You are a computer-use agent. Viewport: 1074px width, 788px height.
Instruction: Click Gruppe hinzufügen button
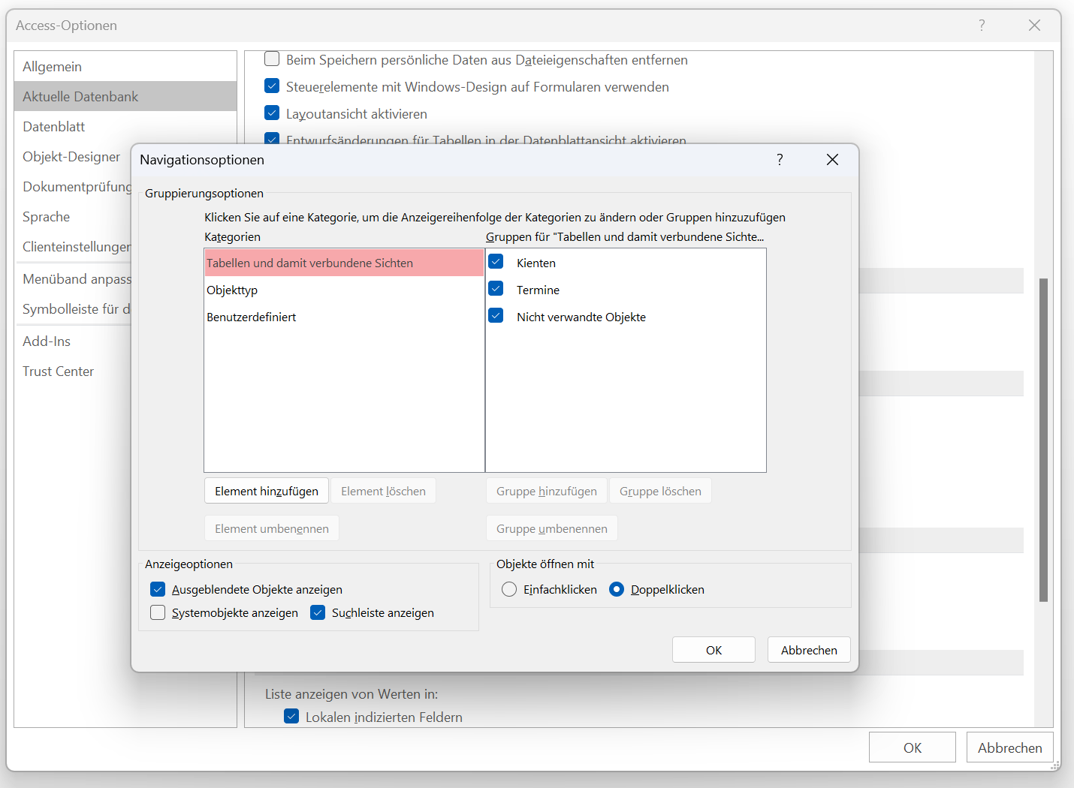(x=547, y=491)
